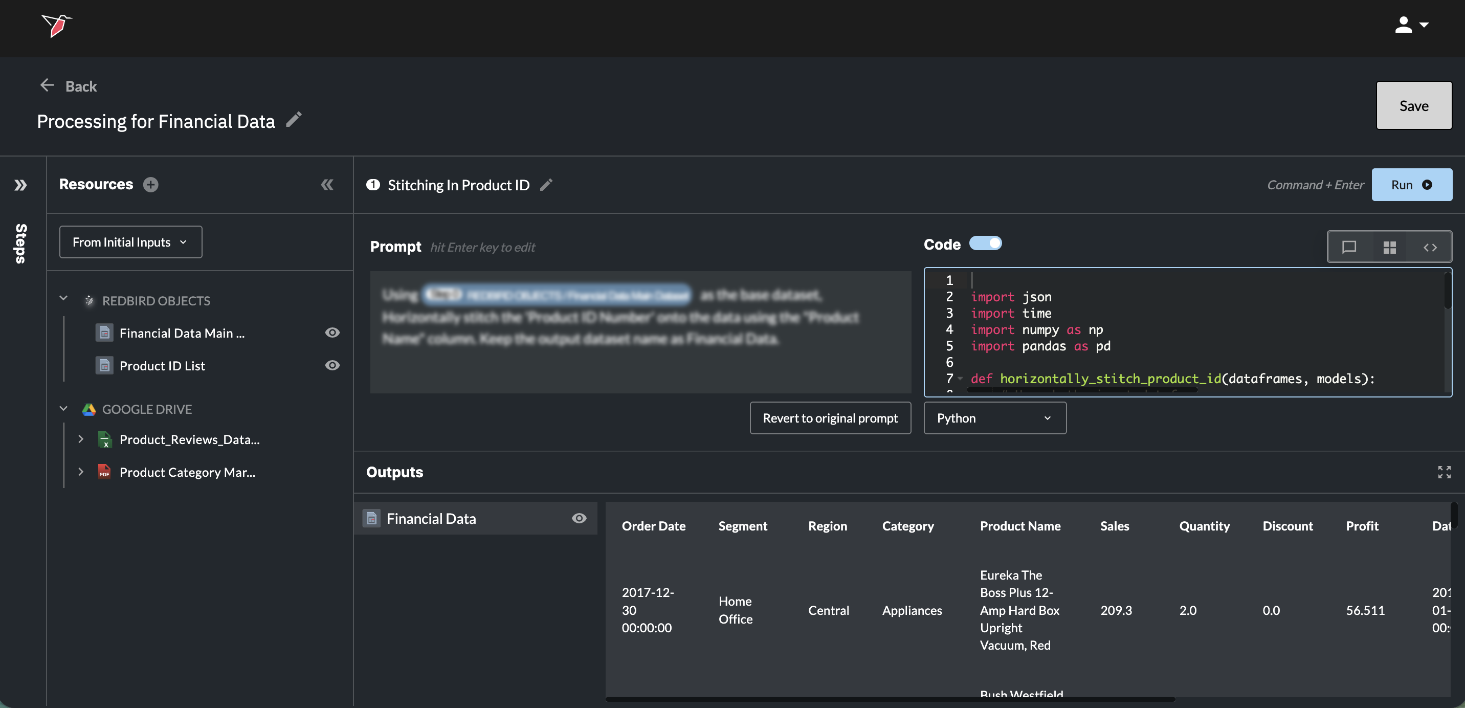Image resolution: width=1465 pixels, height=708 pixels.
Task: Switch to grid layout view
Action: point(1389,248)
